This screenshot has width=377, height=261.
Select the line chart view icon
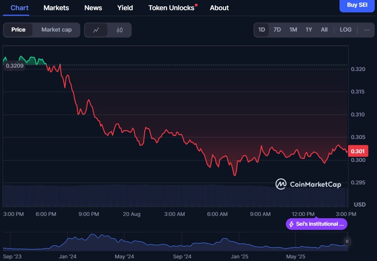coord(96,30)
